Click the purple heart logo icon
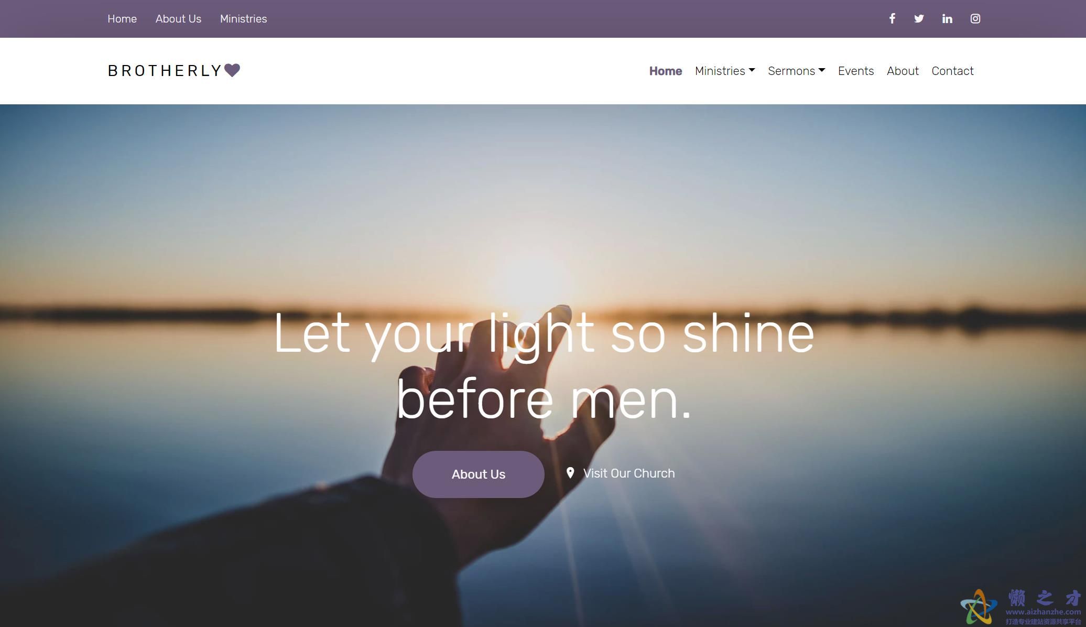 232,70
